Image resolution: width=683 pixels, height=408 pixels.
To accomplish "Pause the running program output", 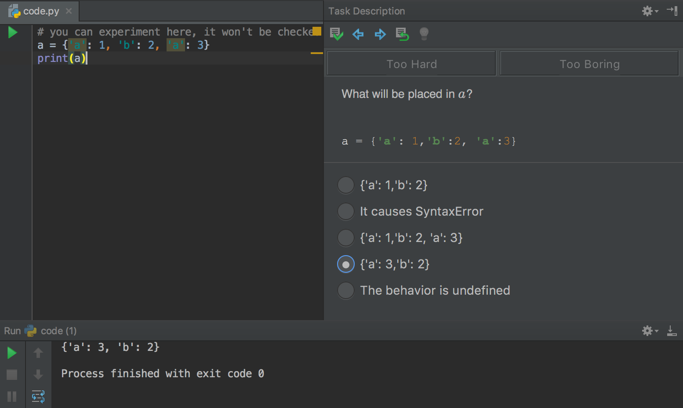I will point(11,397).
